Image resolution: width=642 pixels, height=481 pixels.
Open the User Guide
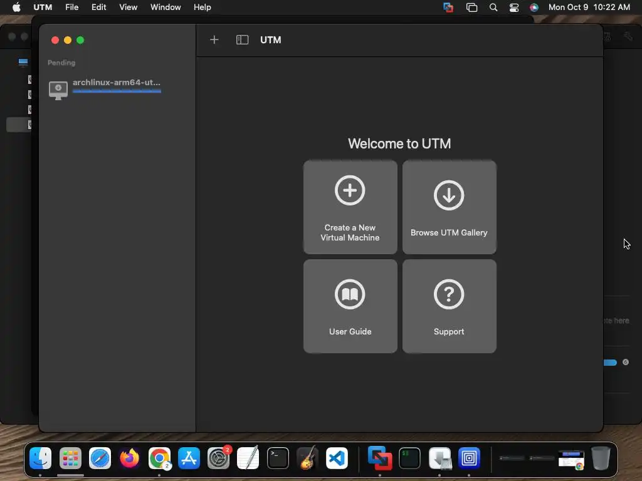pos(350,306)
